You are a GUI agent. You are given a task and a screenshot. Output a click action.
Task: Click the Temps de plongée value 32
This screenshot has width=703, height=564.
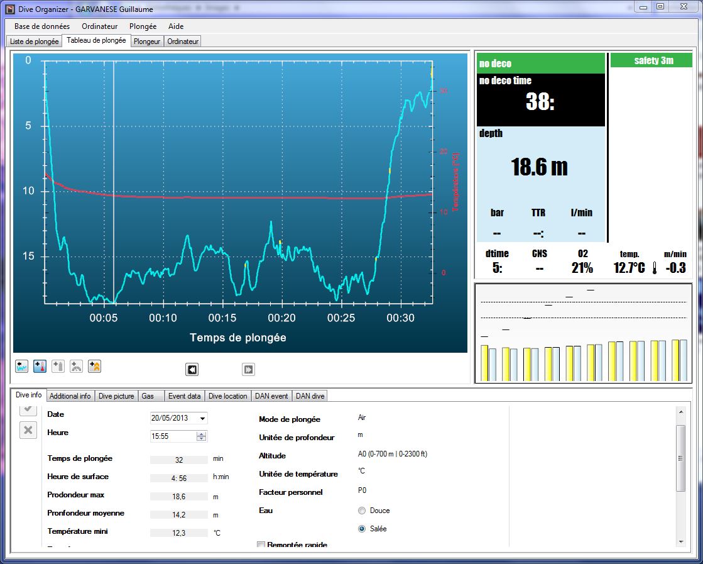click(179, 460)
